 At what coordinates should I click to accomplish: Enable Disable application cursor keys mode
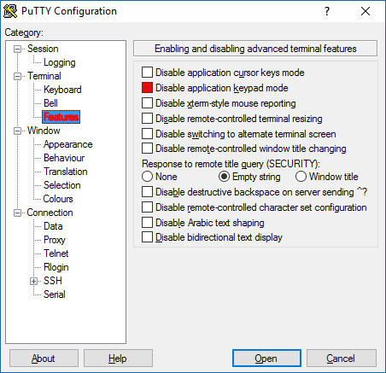(x=147, y=73)
